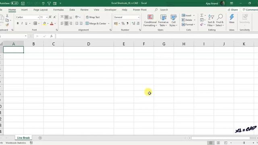This screenshot has width=258, height=145.
Task: Click Increase Decimal
Action: coord(133,23)
